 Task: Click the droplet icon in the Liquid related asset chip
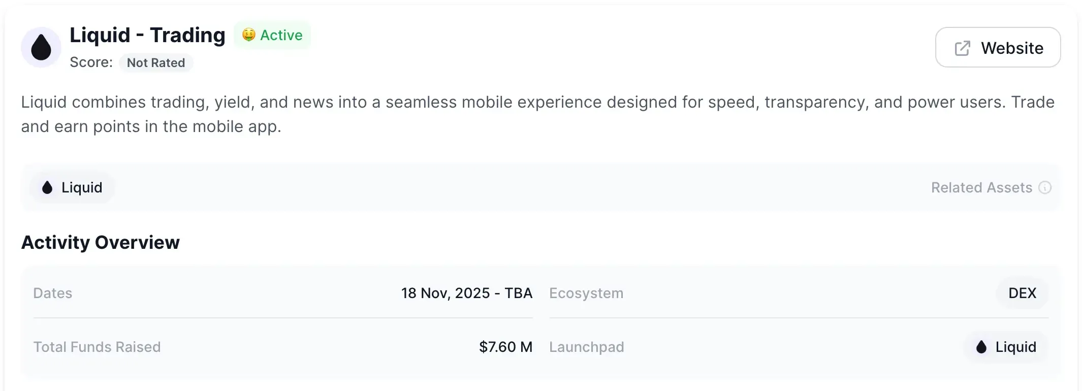coord(47,187)
